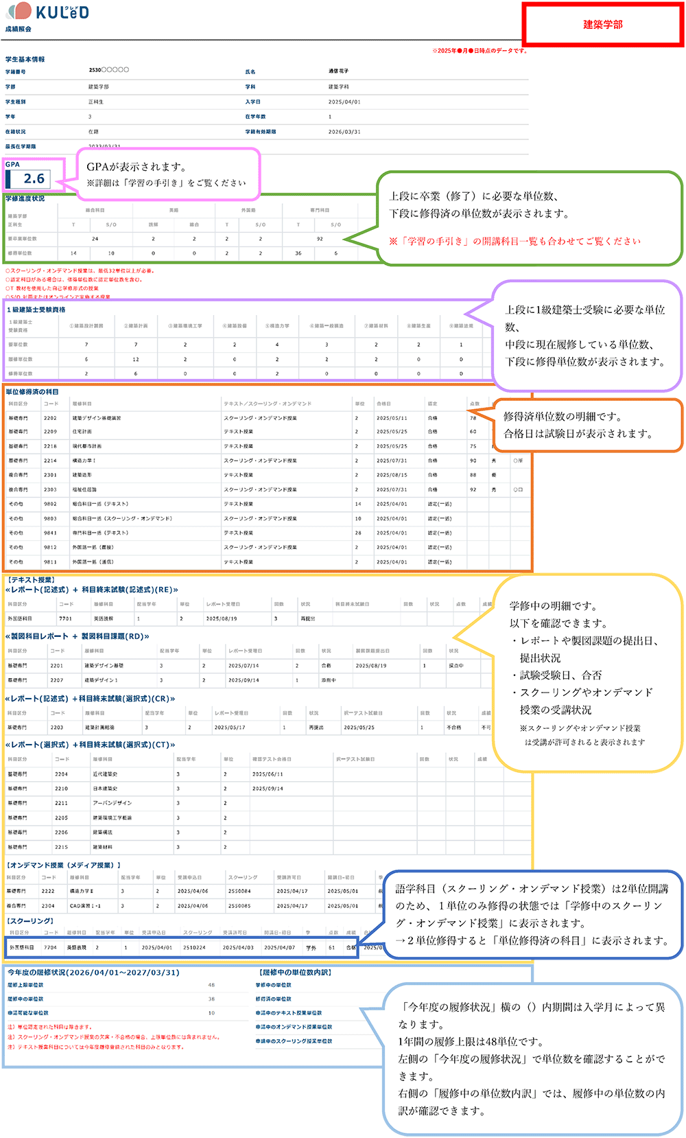Click the 専門科目 required credits value 92

coord(320,239)
